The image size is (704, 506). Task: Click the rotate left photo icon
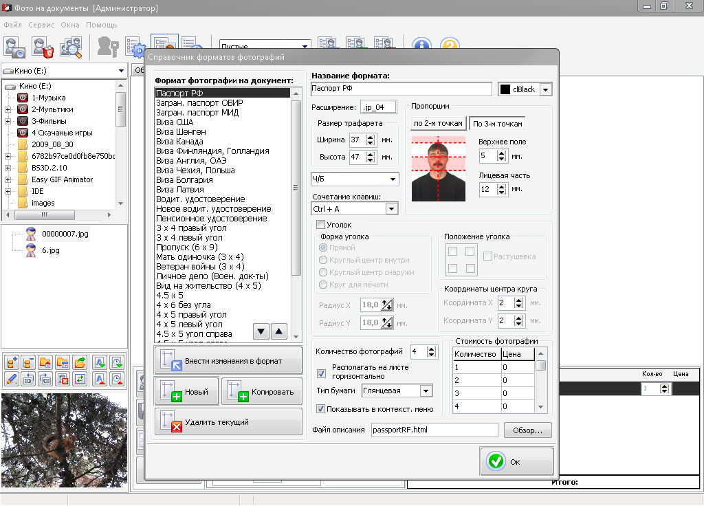coord(28,377)
